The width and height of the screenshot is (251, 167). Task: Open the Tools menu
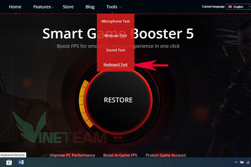(112, 7)
